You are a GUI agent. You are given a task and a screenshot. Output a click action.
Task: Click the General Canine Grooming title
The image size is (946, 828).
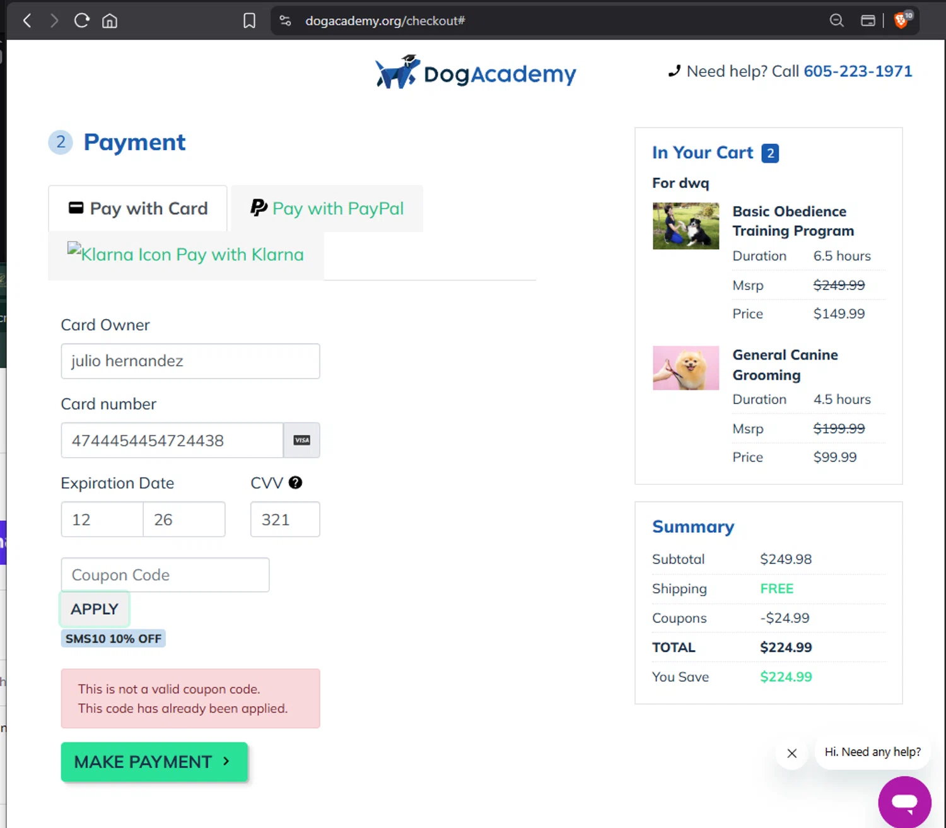coord(785,365)
